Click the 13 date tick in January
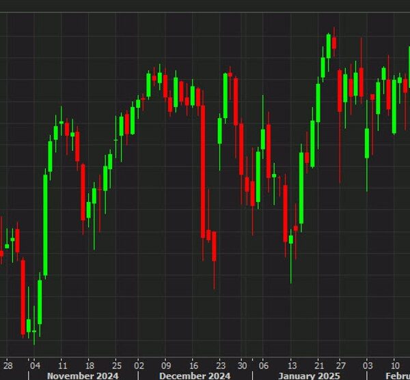The width and height of the screenshot is (410, 380). tap(292, 364)
